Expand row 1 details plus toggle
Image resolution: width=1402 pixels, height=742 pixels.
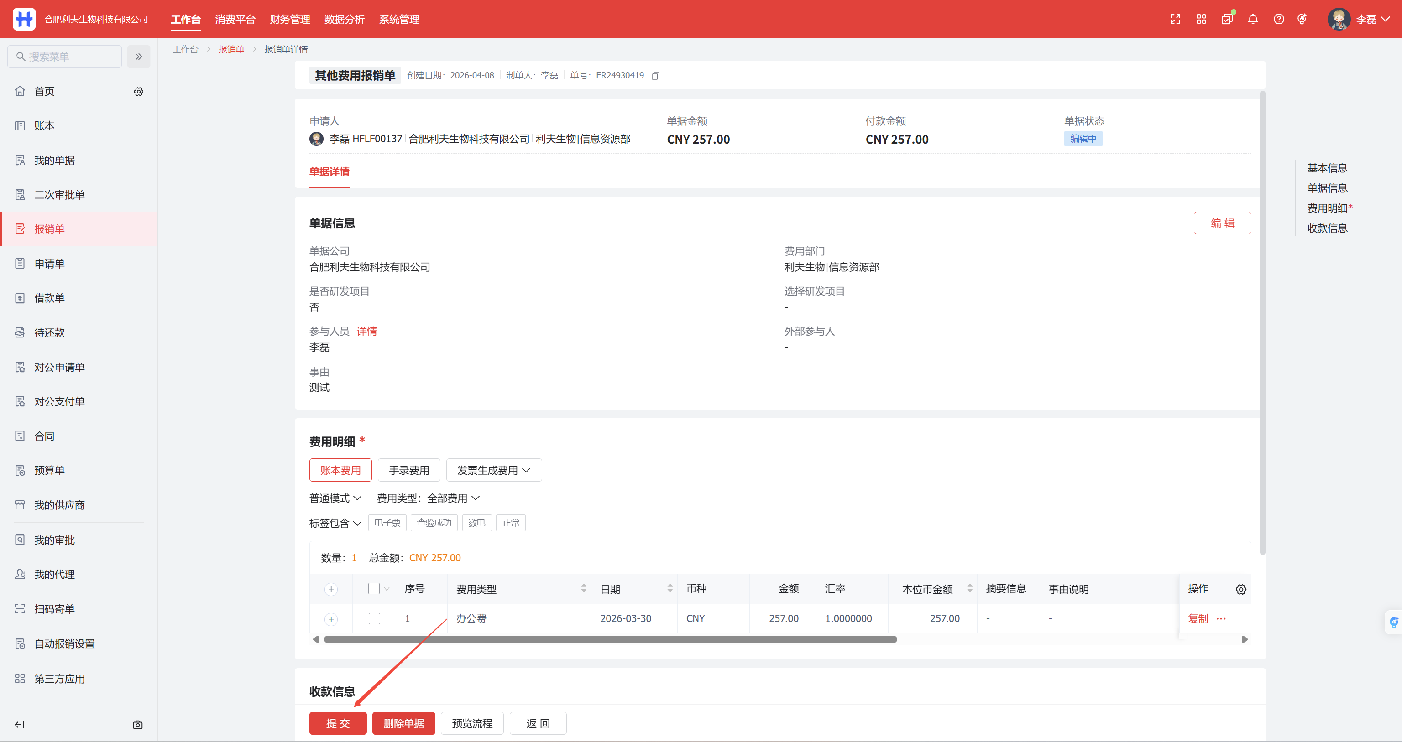tap(331, 619)
